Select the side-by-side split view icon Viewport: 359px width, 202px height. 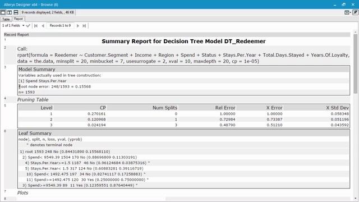coord(10,12)
